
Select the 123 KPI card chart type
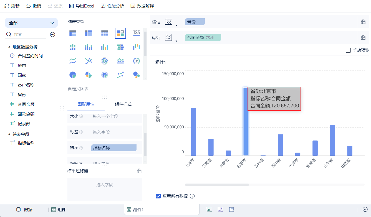tap(136, 33)
